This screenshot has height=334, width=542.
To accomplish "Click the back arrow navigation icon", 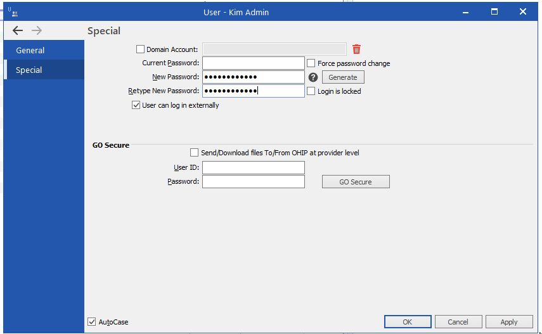I will pos(18,30).
